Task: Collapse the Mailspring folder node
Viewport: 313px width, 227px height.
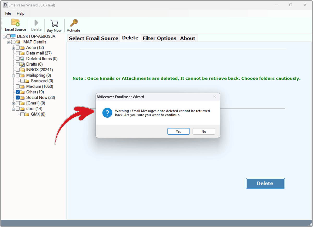Action: click(14, 75)
